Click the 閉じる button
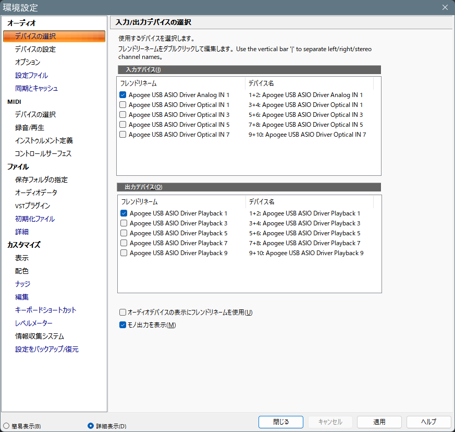 pos(281,422)
